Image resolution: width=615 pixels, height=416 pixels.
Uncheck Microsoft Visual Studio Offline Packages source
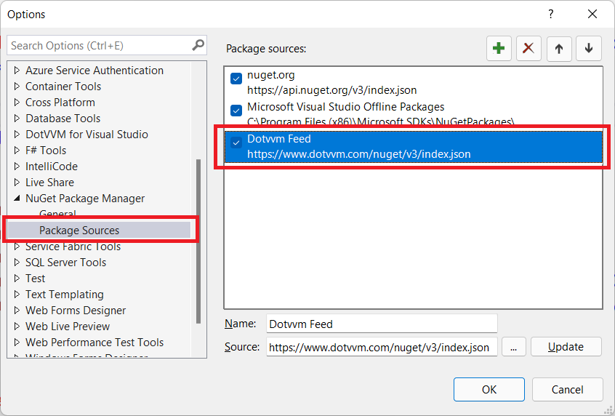[x=236, y=111]
